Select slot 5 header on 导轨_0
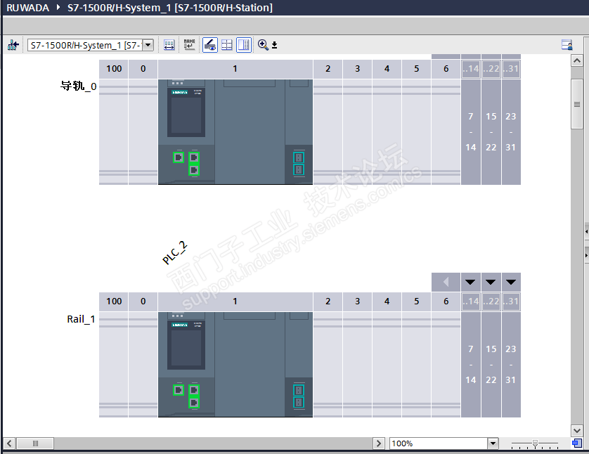Viewport: 589px width, 454px height. point(417,69)
